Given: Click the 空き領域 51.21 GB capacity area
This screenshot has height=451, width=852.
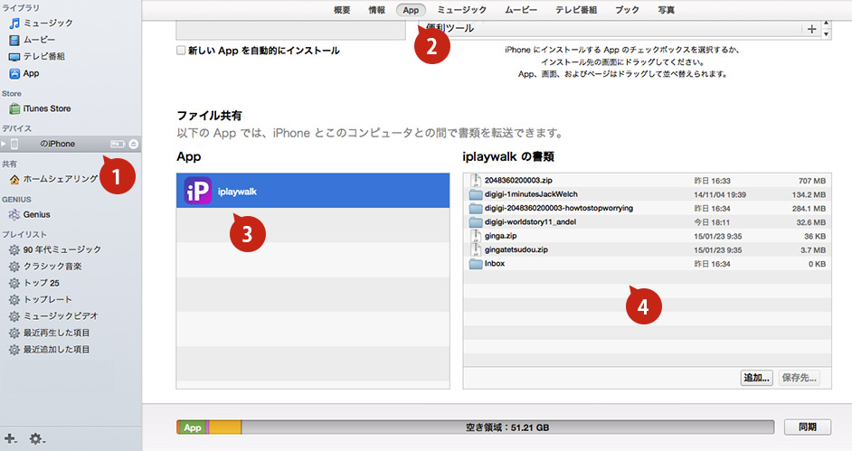Looking at the screenshot, I should click(507, 428).
